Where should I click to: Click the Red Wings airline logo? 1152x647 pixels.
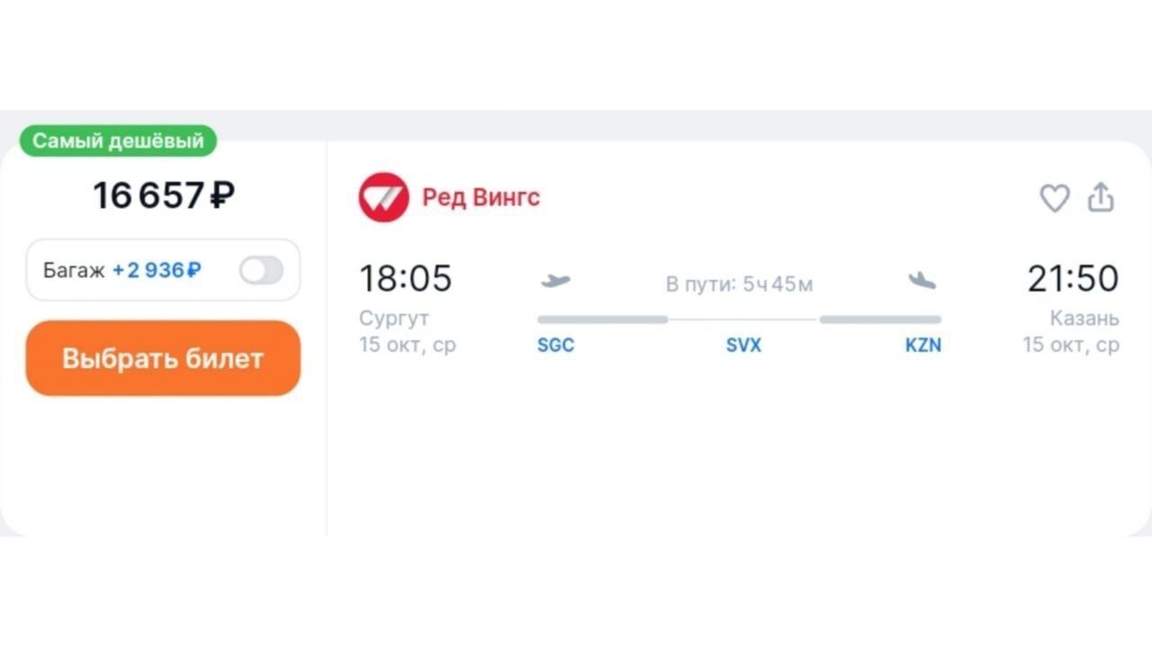383,197
